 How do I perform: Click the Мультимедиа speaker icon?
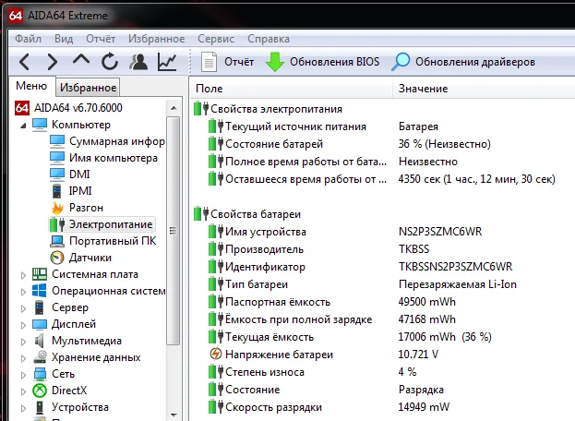[40, 341]
